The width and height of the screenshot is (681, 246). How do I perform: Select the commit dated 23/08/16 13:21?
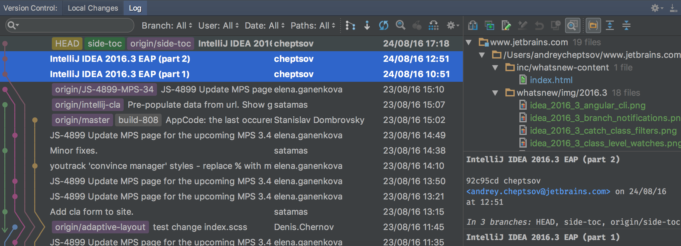231,196
